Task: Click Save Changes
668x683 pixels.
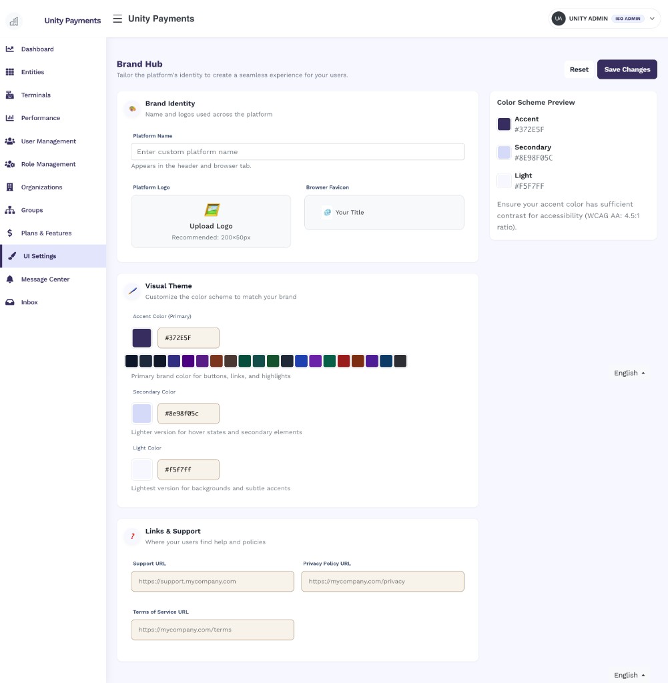Action: 627,69
